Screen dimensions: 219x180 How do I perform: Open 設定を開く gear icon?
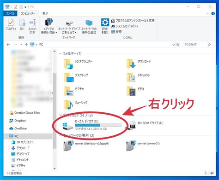[105, 23]
